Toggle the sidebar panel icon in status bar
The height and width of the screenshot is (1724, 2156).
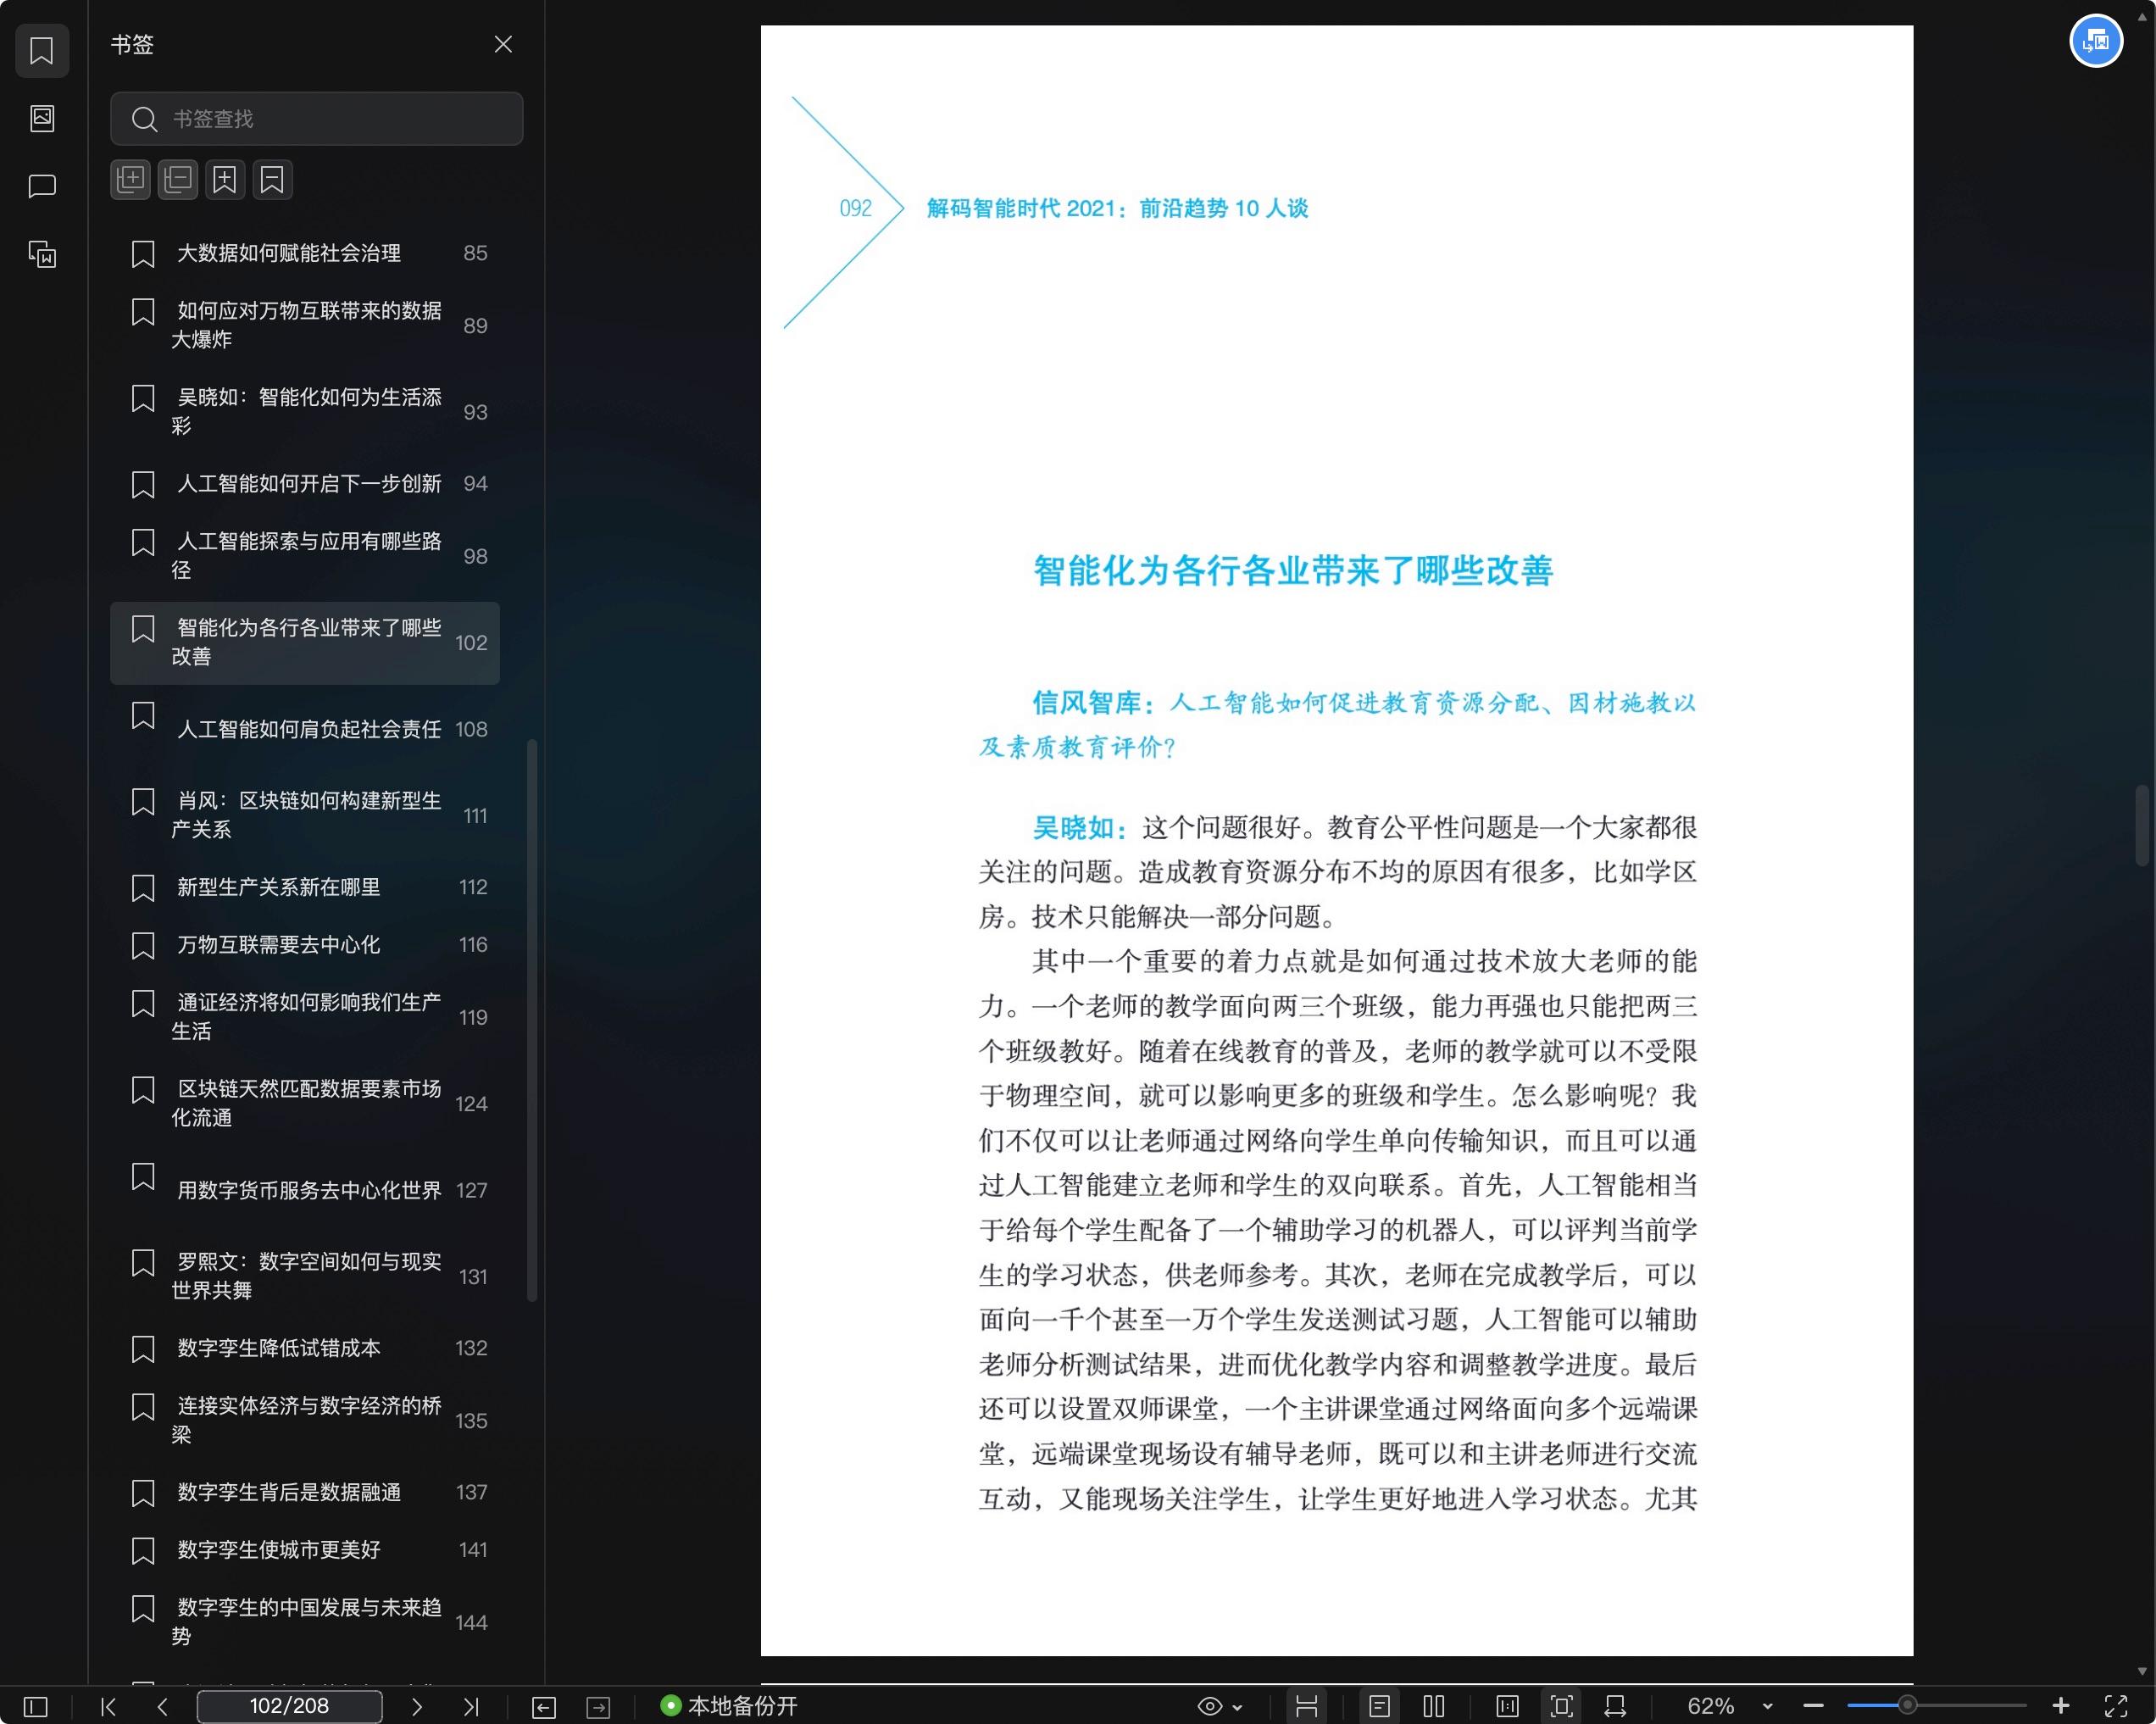35,1706
